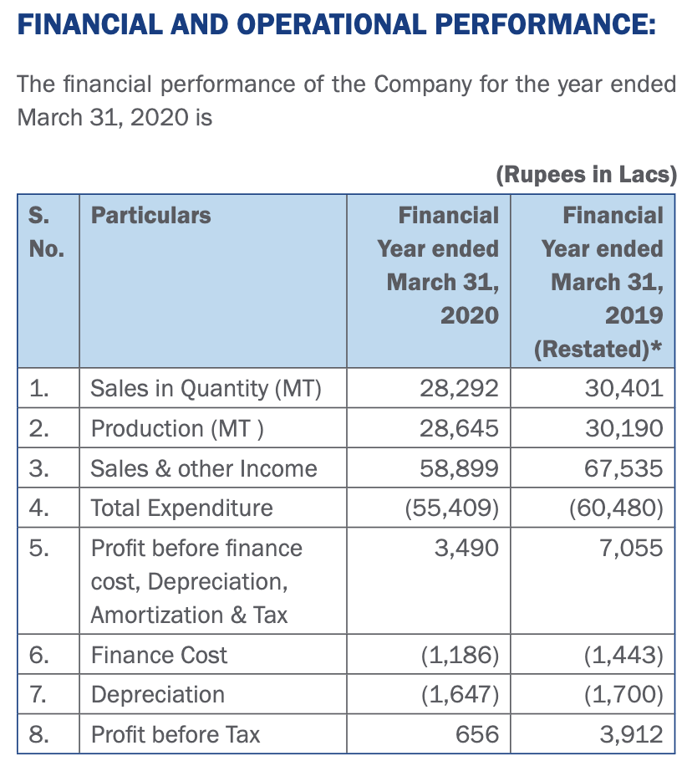Select the Particulars column header
Screen dimensions: 687x761
pos(151,216)
